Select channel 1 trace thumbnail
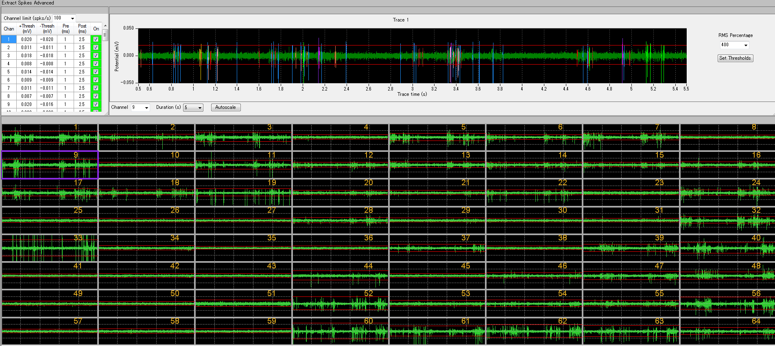The height and width of the screenshot is (346, 775). point(50,137)
